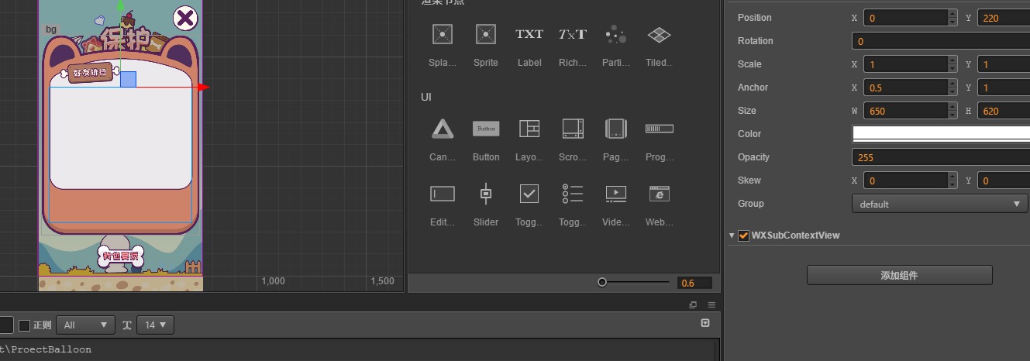Click the Anchor Y input field
The height and width of the screenshot is (361, 1030).
point(1004,88)
